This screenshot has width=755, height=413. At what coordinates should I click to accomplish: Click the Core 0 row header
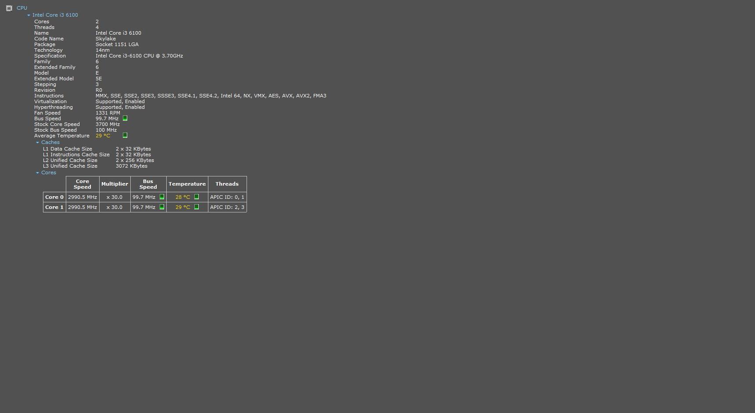[54, 197]
